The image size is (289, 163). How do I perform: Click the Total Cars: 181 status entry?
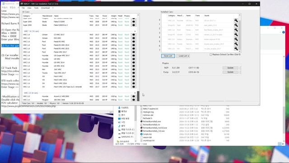(x=28, y=104)
